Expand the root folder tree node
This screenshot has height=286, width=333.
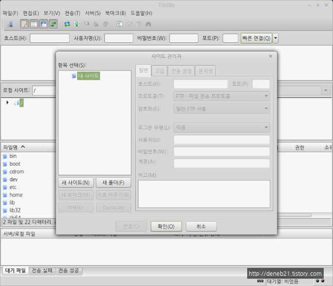(x=7, y=102)
